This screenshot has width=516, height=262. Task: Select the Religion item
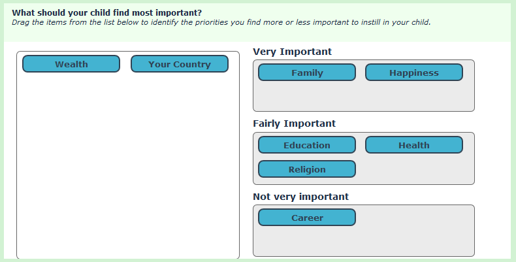pyautogui.click(x=307, y=169)
